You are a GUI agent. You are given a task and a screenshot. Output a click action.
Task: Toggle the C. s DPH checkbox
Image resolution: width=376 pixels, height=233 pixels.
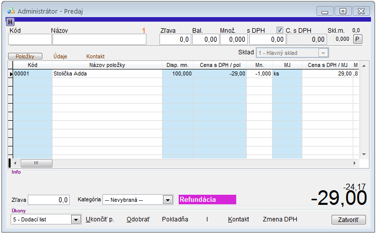click(280, 30)
